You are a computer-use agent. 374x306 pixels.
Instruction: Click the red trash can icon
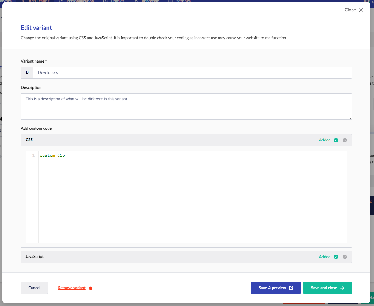click(x=90, y=288)
